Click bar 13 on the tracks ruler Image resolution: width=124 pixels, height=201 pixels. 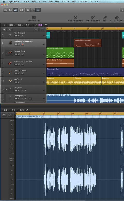click(89, 28)
